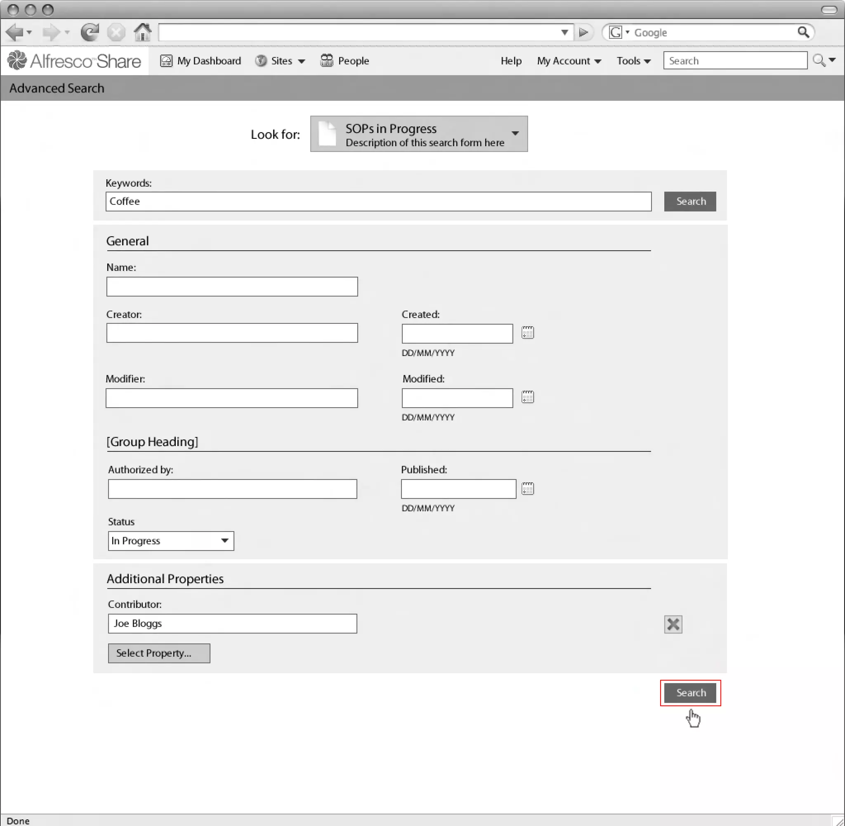Open calendar picker for Published date
Screen dimensions: 845x826
(x=527, y=489)
